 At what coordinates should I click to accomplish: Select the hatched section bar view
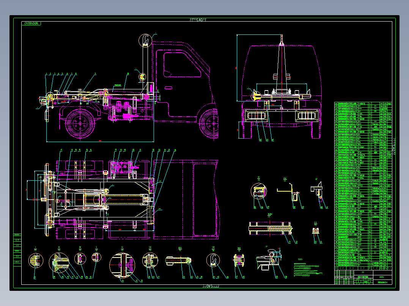[270, 228]
